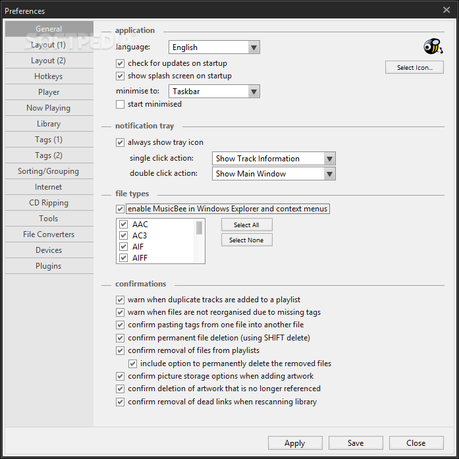The height and width of the screenshot is (459, 459).
Task: Open the Layout (1) tab
Action: point(49,45)
